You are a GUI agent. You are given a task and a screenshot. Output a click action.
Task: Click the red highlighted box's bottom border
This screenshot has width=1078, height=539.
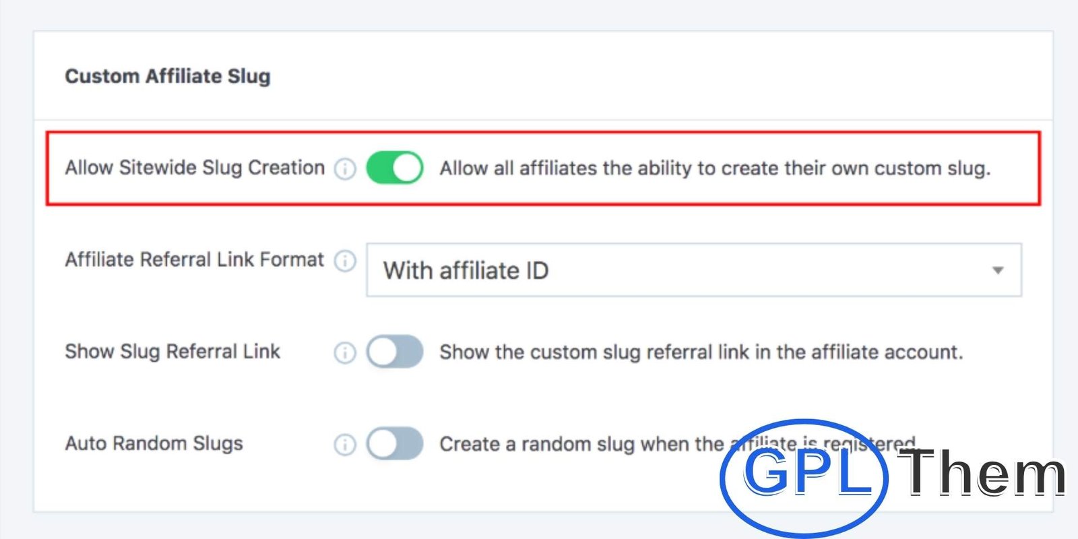tap(543, 203)
